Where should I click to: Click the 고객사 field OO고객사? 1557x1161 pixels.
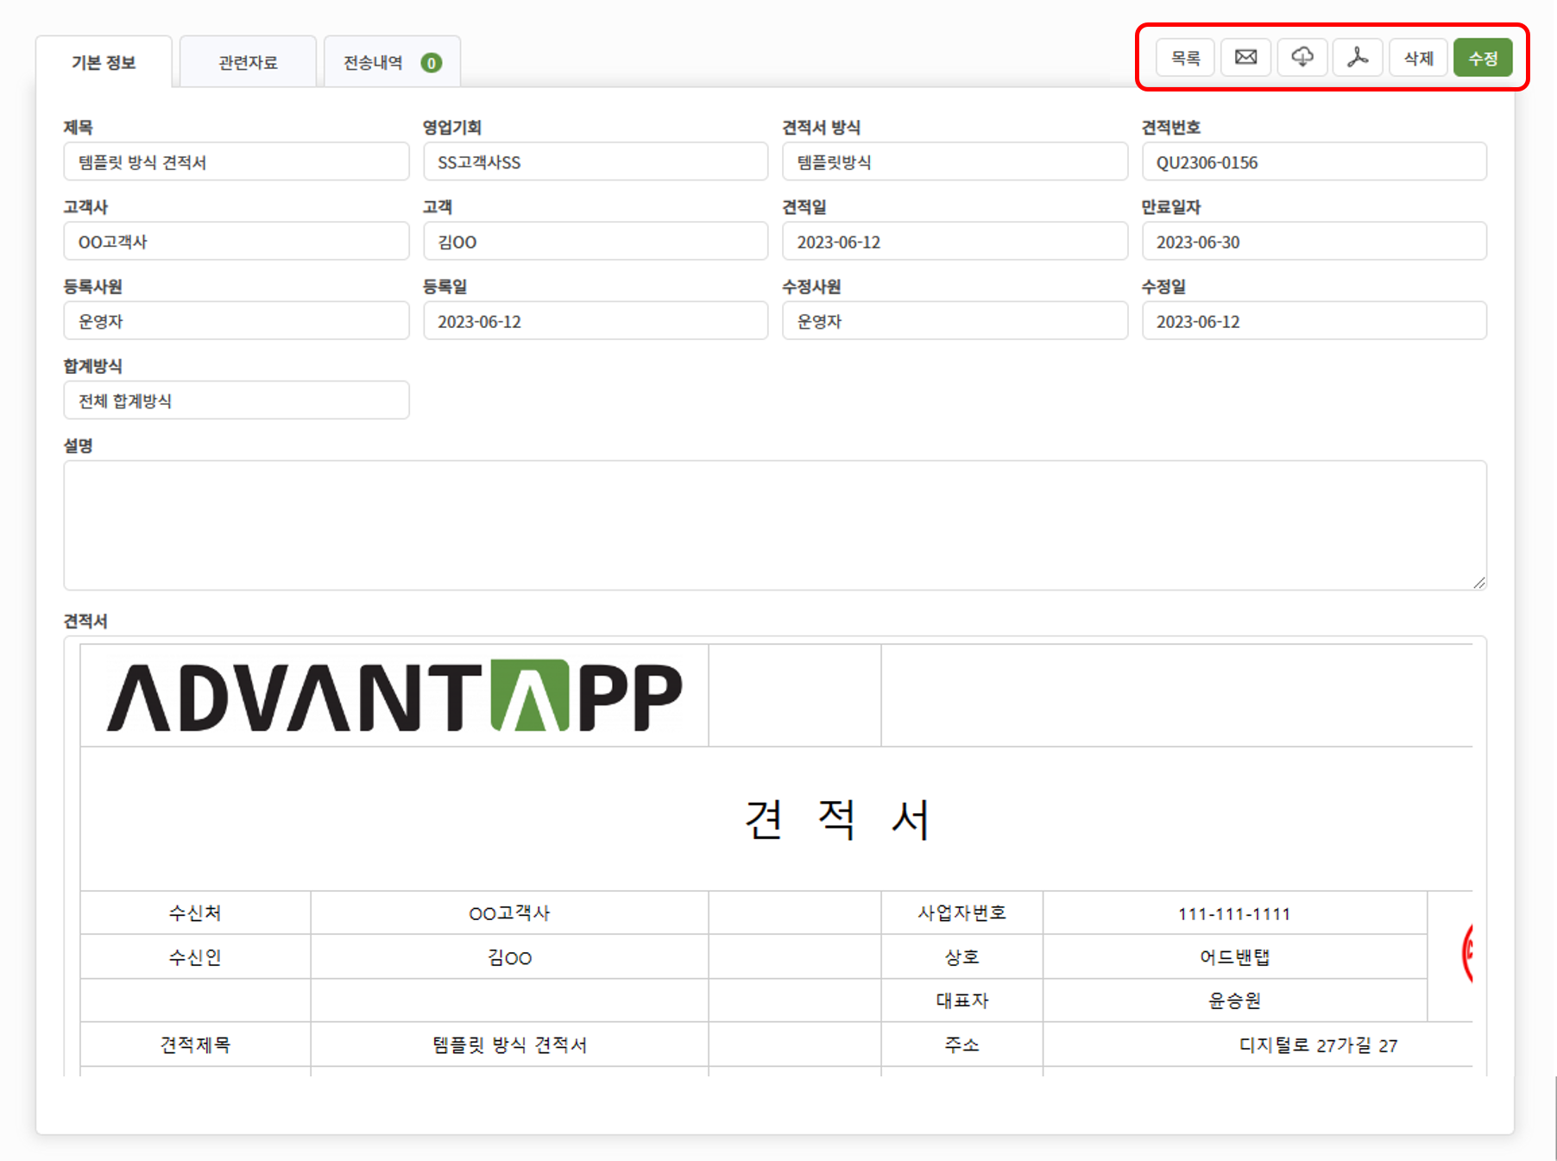coord(236,241)
